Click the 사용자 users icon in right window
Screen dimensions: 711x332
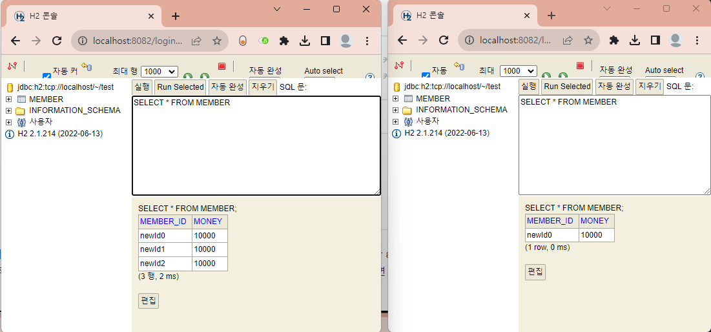point(408,121)
